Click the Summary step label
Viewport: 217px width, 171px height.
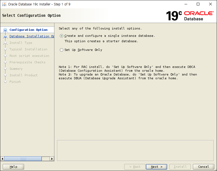click(x=16, y=69)
